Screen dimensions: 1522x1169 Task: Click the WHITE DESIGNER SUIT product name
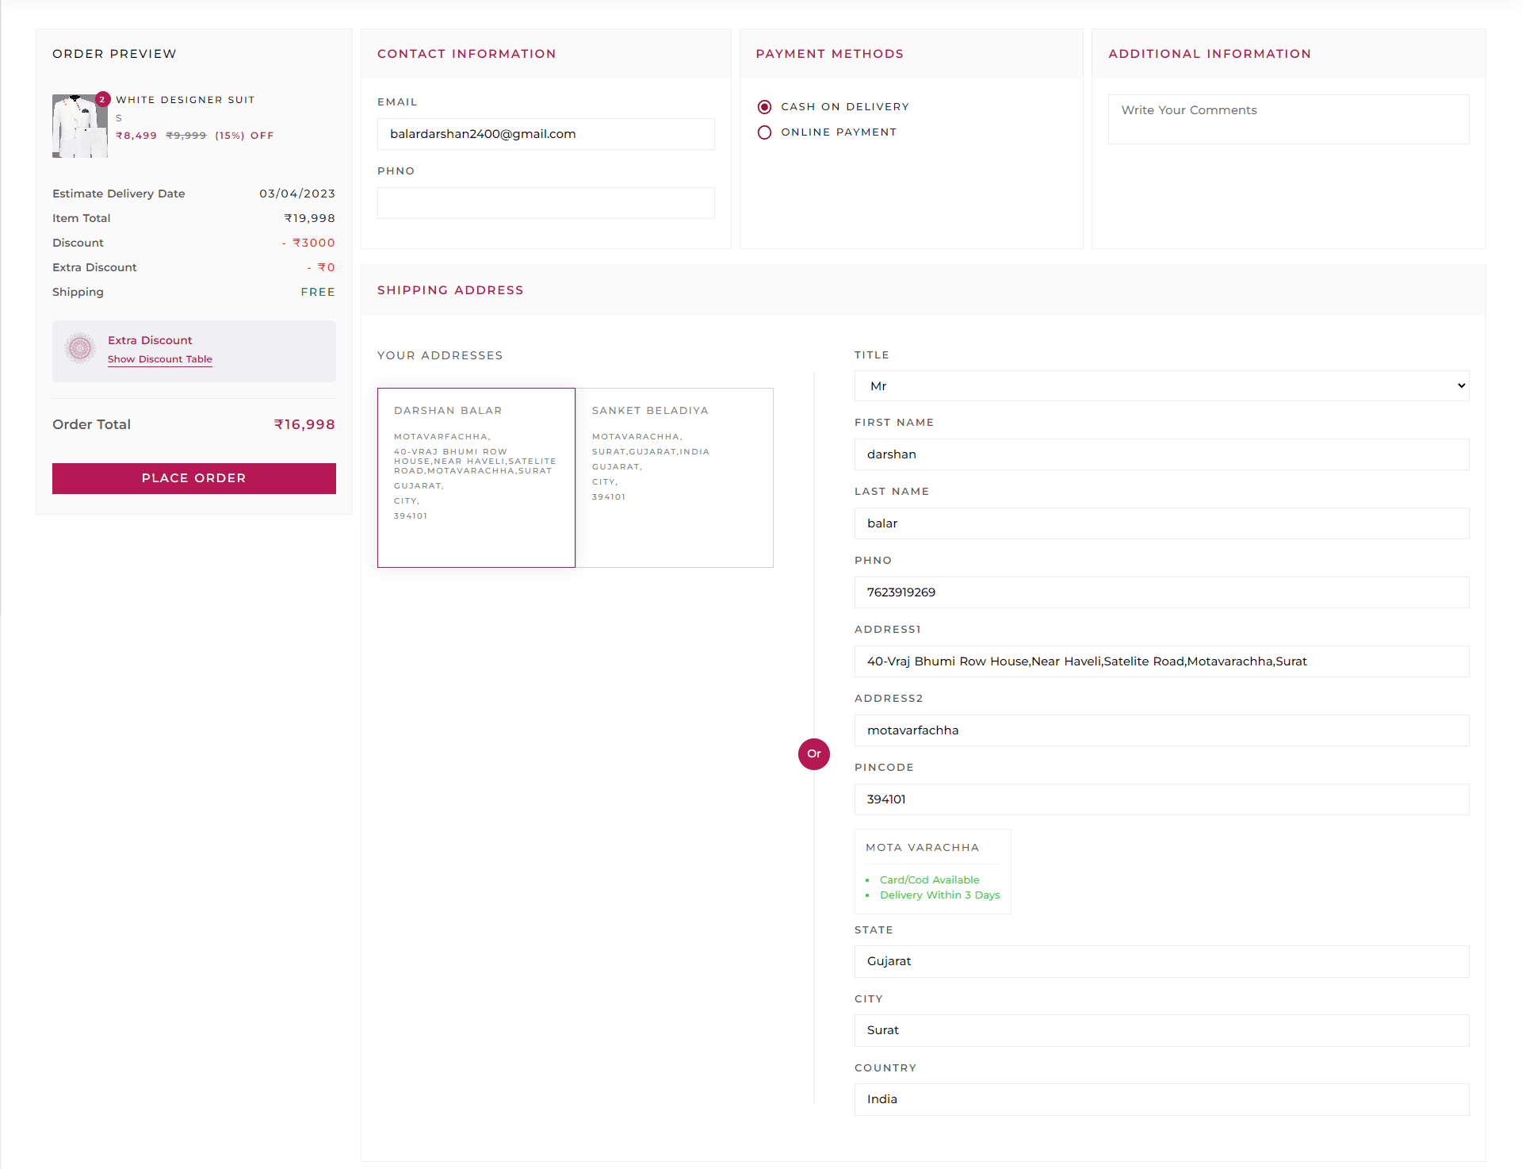(x=185, y=100)
